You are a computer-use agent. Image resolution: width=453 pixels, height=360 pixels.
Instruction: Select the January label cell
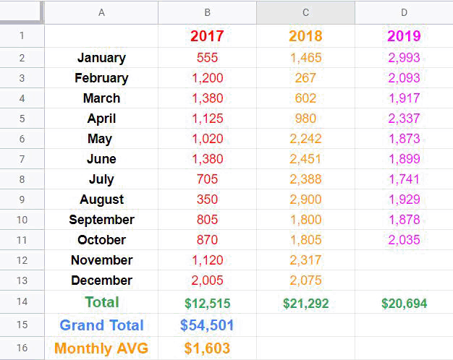[x=101, y=58]
